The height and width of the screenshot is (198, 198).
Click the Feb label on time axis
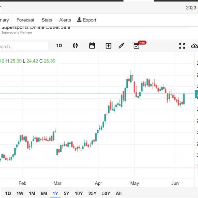coord(22,183)
